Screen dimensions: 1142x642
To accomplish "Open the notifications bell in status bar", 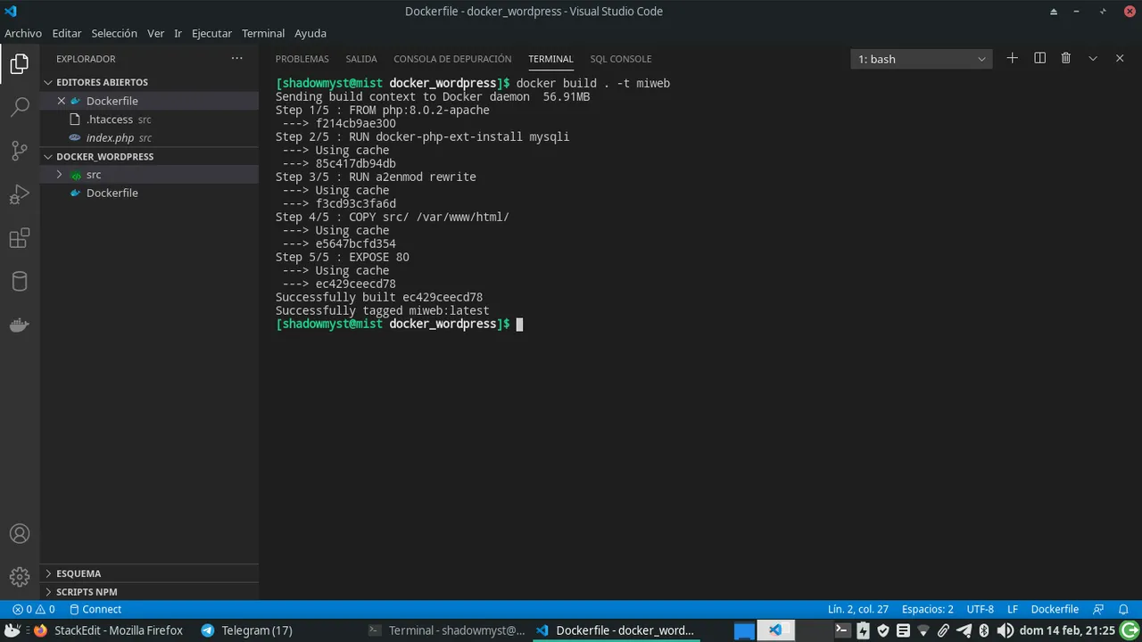I will (1124, 609).
